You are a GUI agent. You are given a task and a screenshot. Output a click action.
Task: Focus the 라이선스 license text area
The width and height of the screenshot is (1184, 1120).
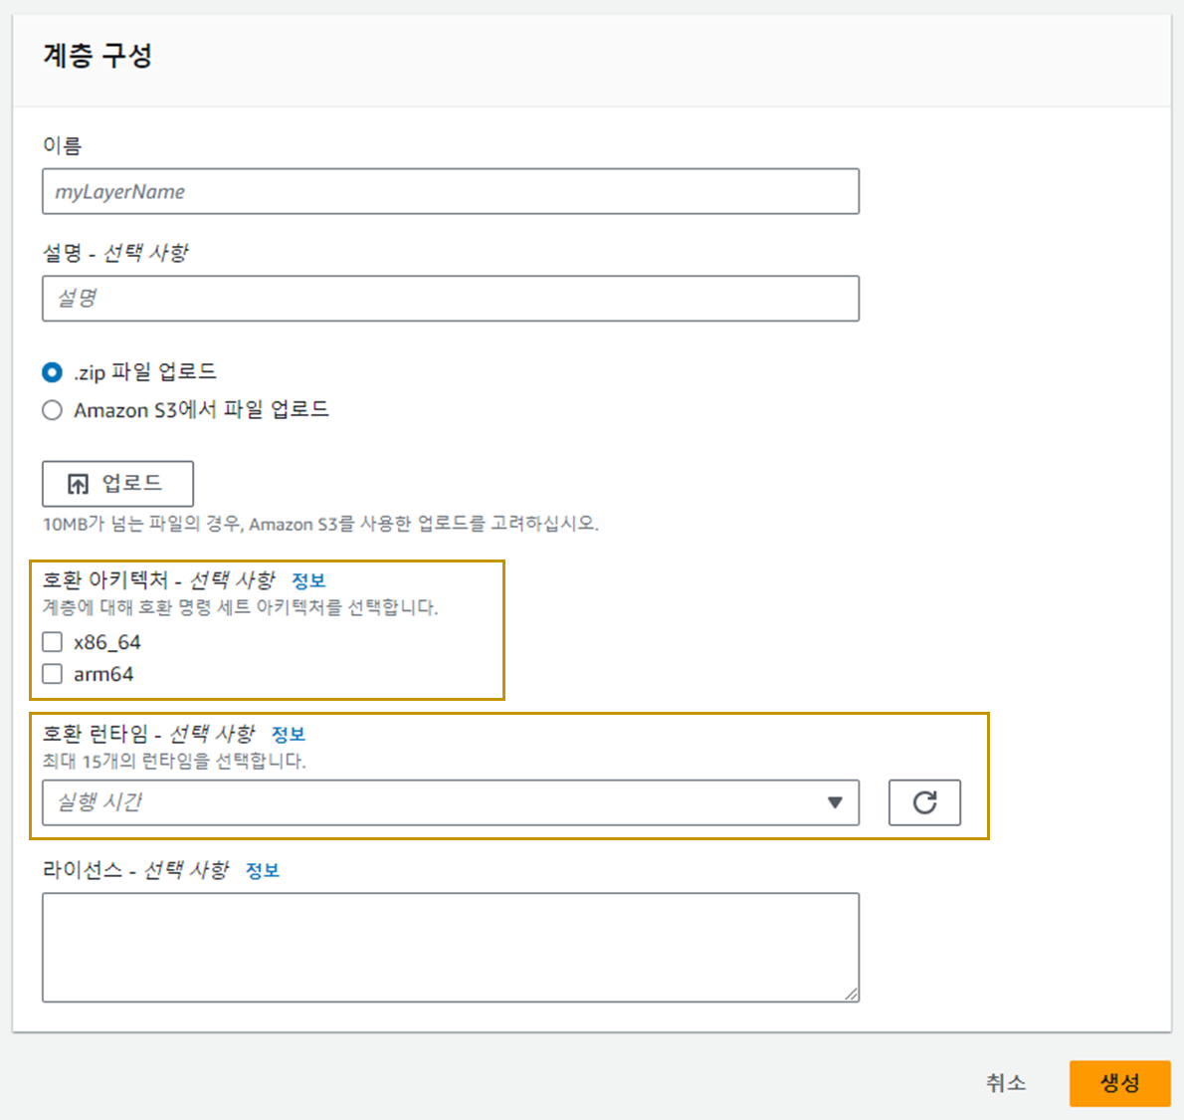click(451, 948)
